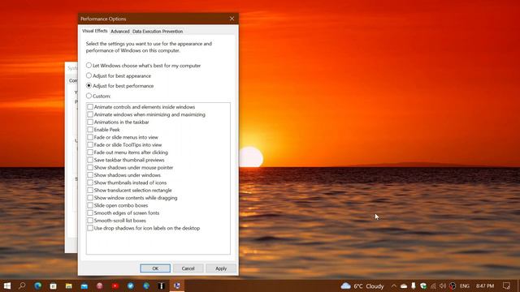
Task: Open the Windows Start menu
Action: (7, 286)
